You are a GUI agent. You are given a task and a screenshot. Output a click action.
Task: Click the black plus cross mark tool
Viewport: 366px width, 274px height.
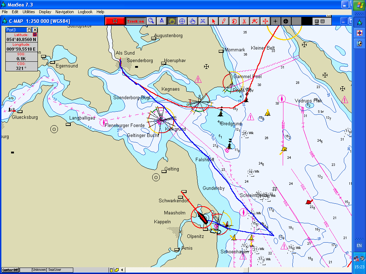[276, 21]
